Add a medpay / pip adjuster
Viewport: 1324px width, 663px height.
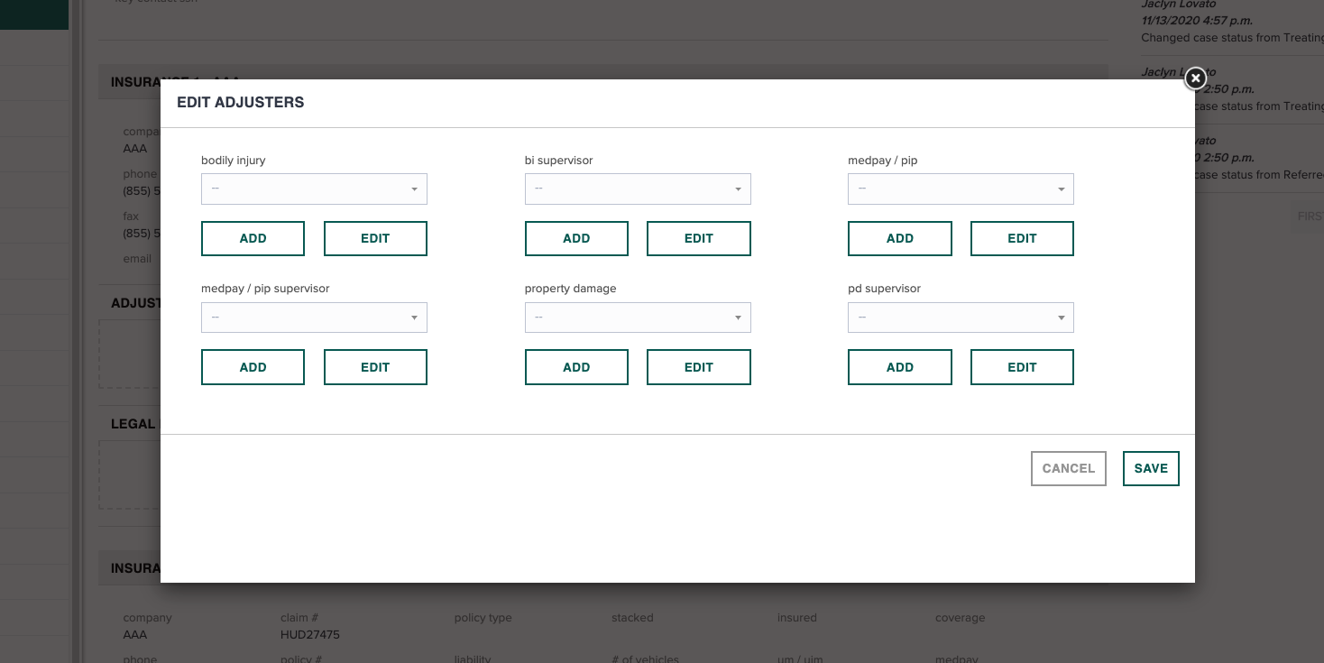point(900,238)
